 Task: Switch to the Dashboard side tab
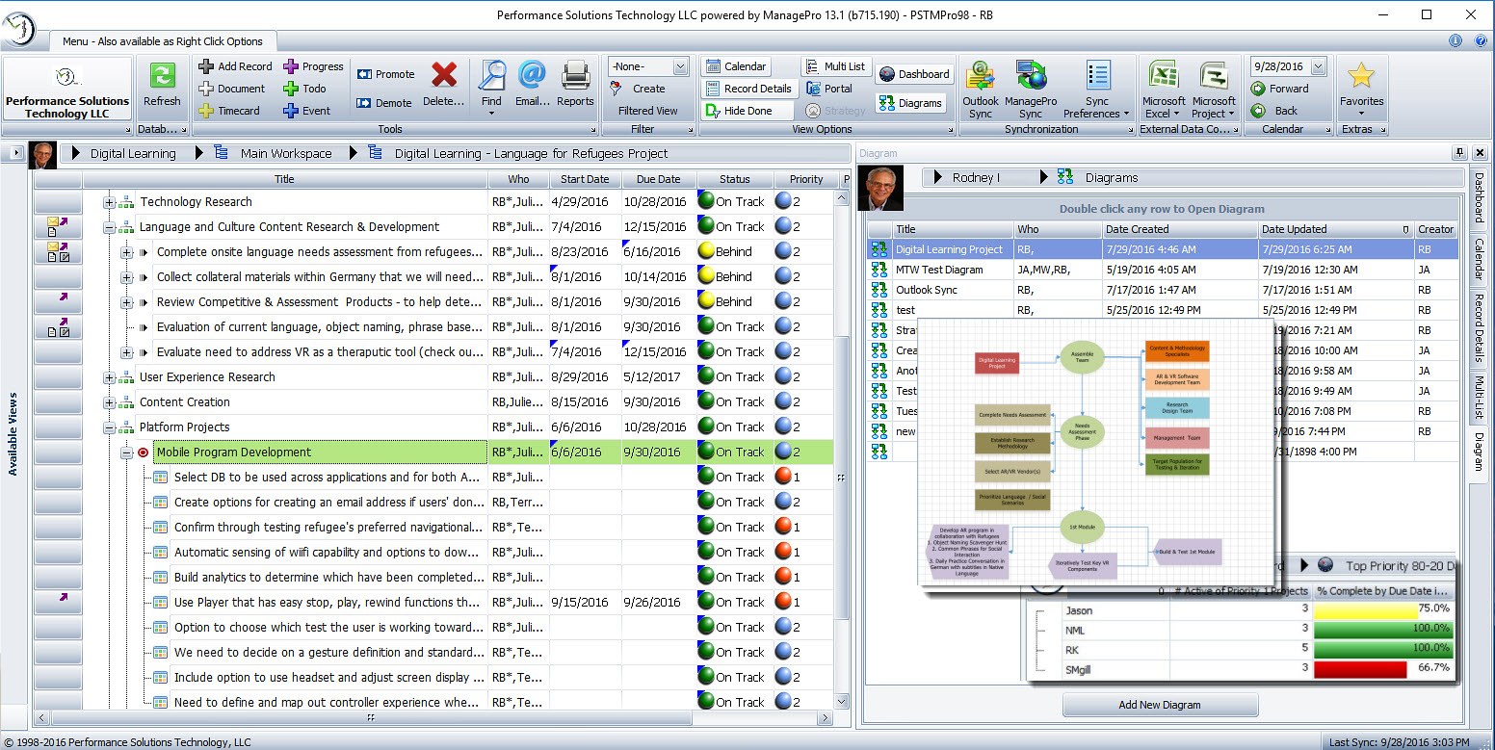(1478, 197)
